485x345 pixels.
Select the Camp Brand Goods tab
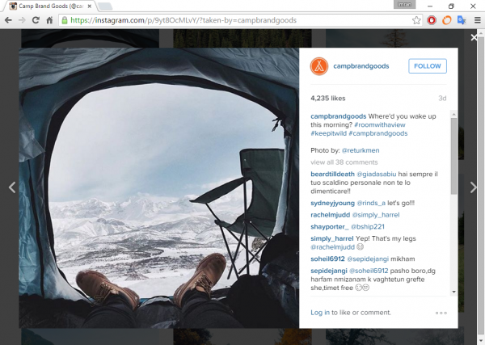(x=51, y=6)
